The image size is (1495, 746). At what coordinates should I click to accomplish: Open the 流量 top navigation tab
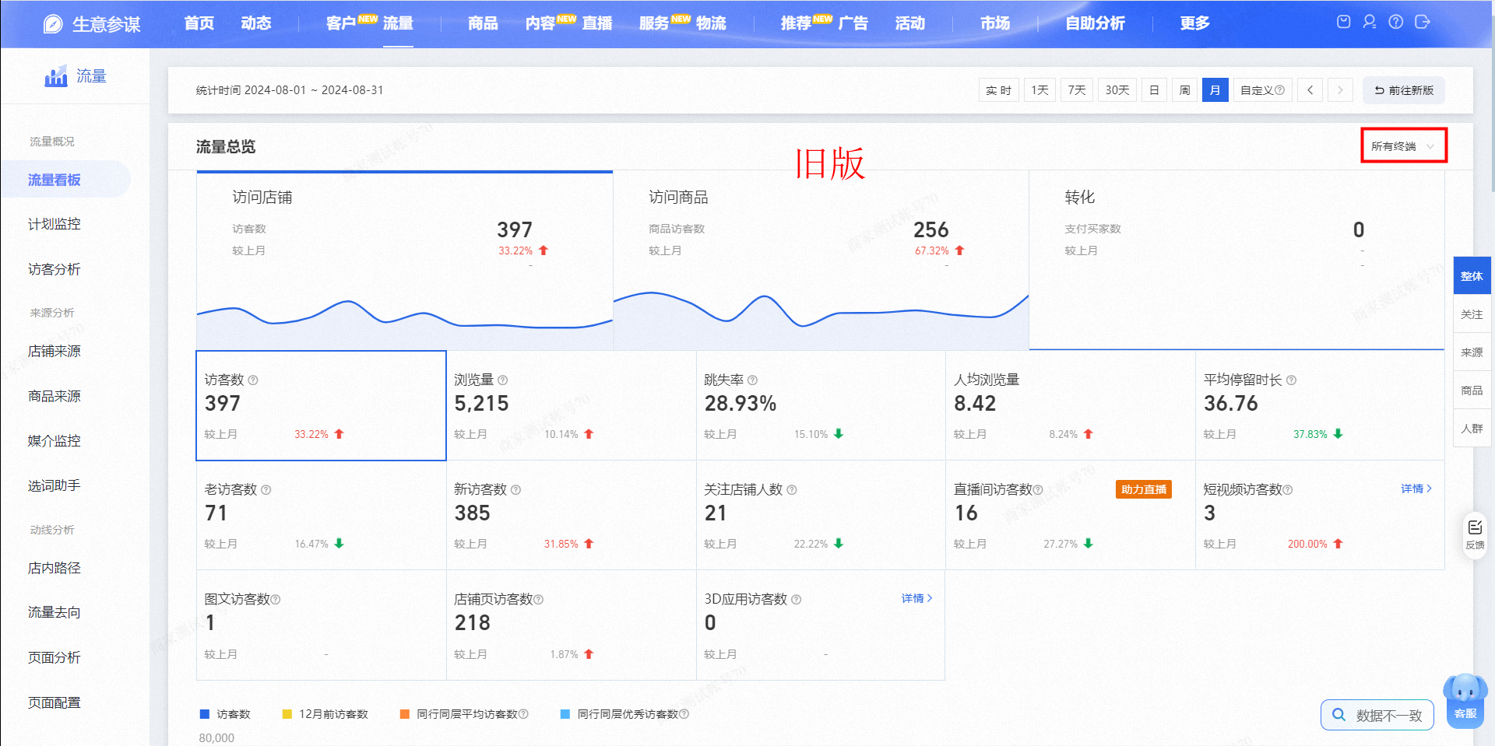398,23
